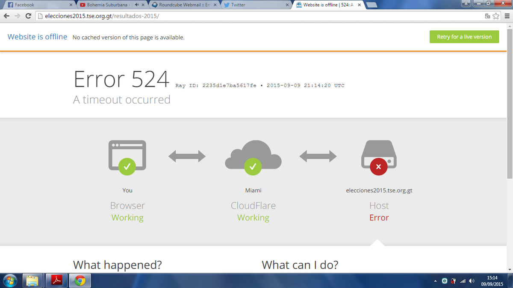Close the Roundcube Webmail tab

(x=215, y=5)
